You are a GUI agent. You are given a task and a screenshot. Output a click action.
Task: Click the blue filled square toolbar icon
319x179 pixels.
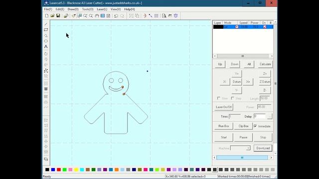(x=103, y=16)
